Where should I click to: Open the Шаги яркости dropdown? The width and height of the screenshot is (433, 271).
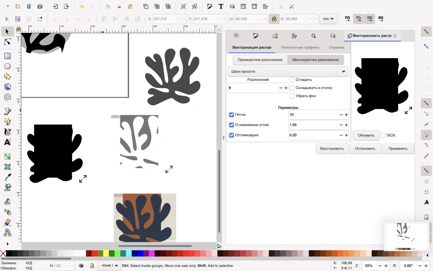coord(288,71)
